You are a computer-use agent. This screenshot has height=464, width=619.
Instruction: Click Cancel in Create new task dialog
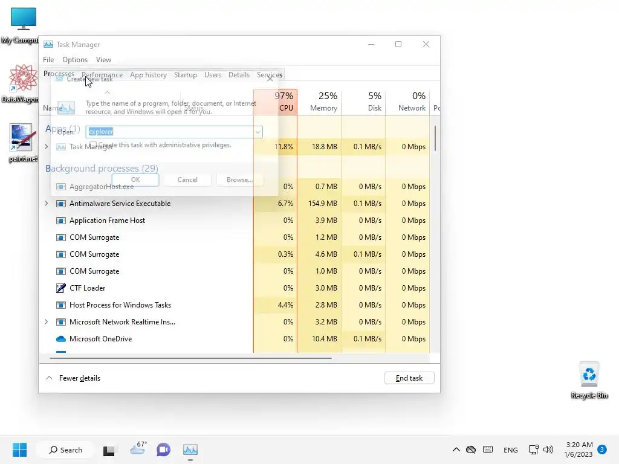click(187, 179)
